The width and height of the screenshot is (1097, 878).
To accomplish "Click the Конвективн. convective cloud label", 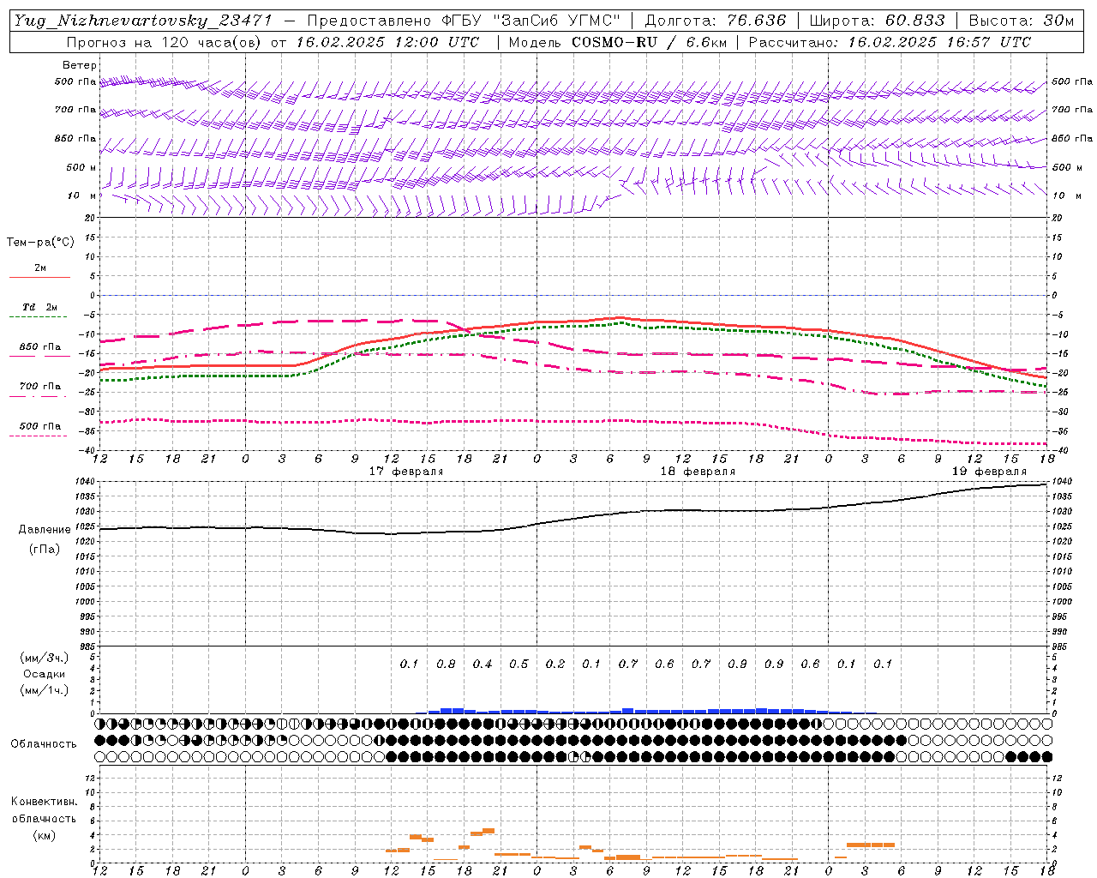I will (44, 802).
